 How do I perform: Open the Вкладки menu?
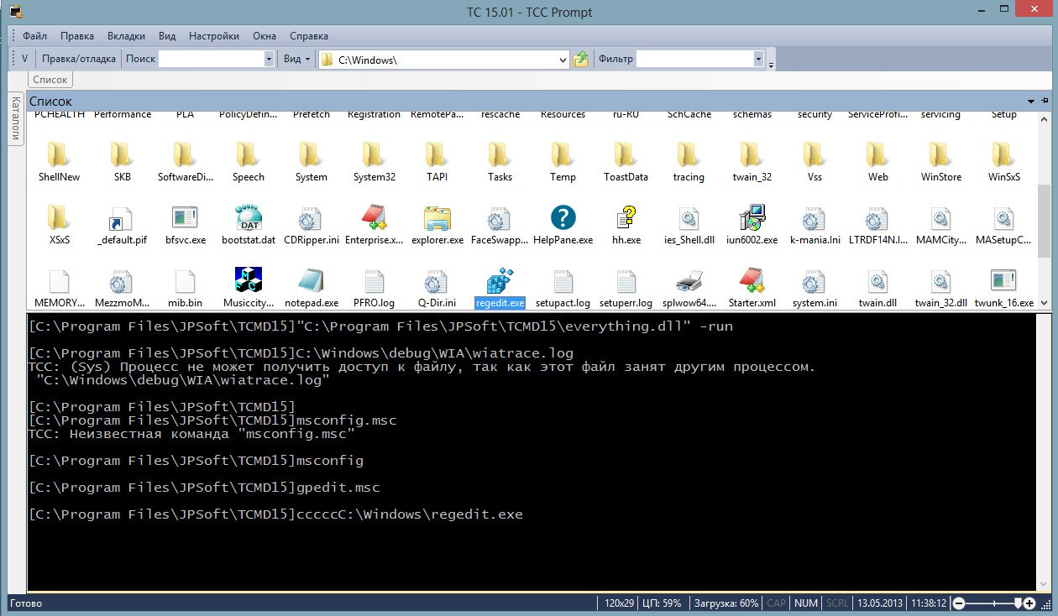[x=126, y=36]
